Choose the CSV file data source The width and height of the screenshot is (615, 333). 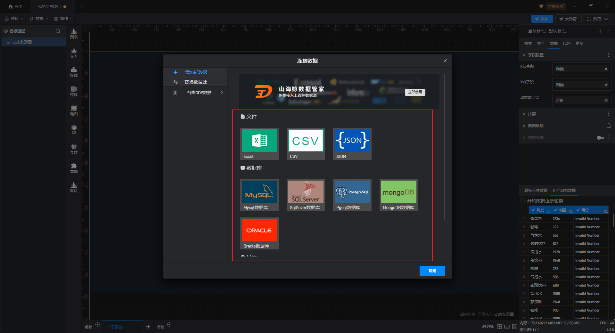[306, 144]
